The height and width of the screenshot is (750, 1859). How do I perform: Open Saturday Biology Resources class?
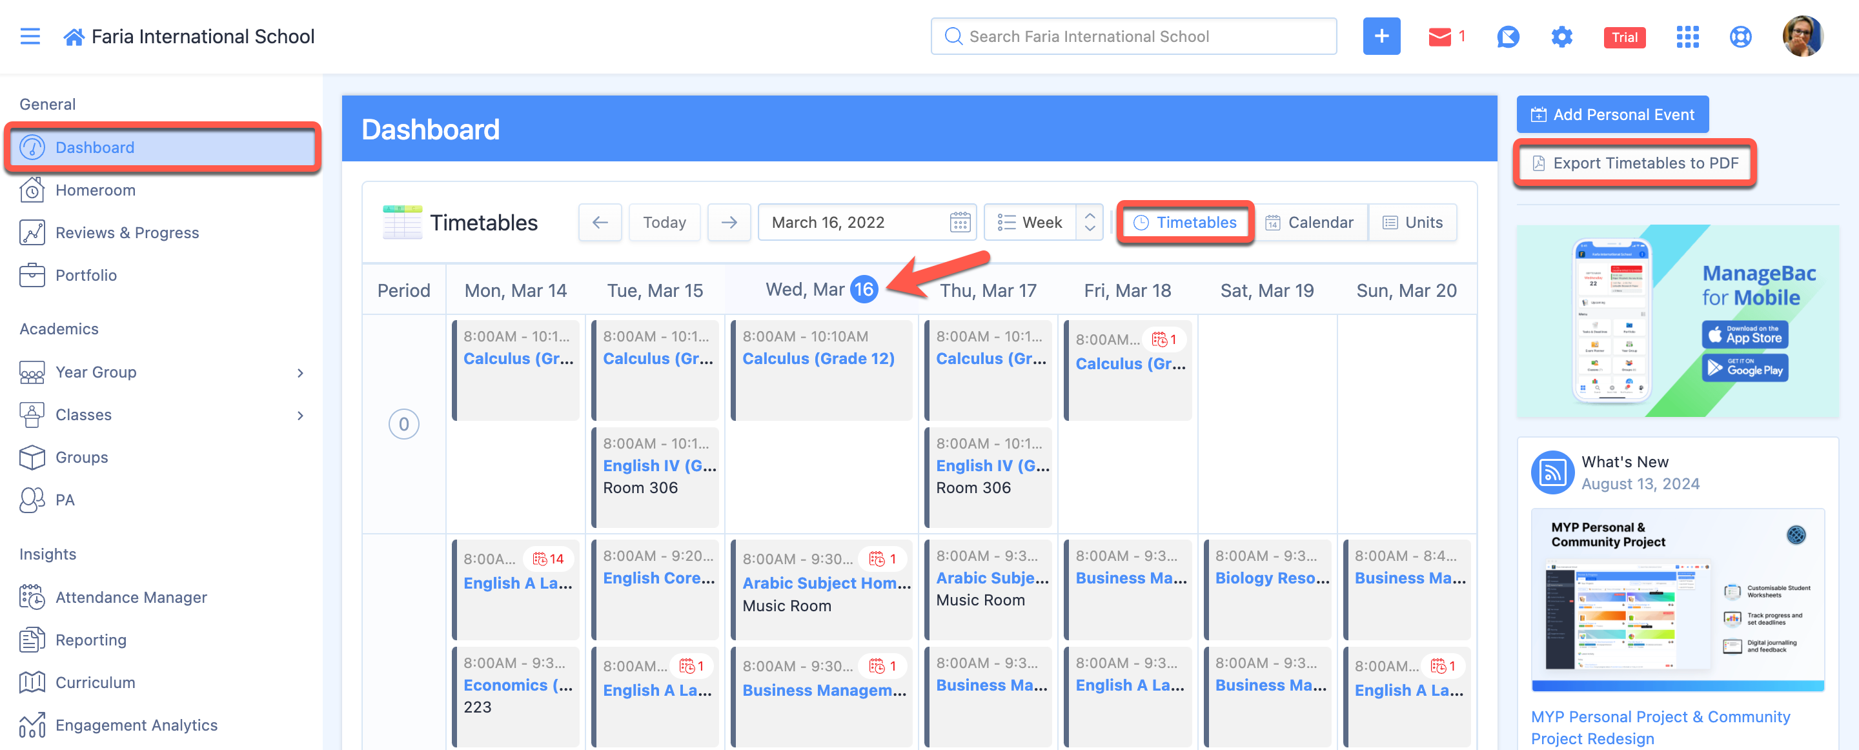pyautogui.click(x=1266, y=589)
